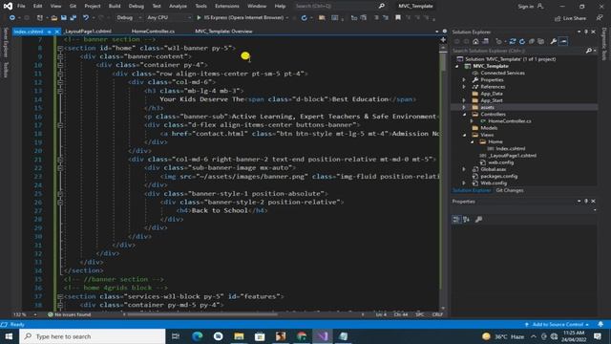Switch to HomeController.cs tab
The height and width of the screenshot is (344, 611).
pyautogui.click(x=153, y=32)
